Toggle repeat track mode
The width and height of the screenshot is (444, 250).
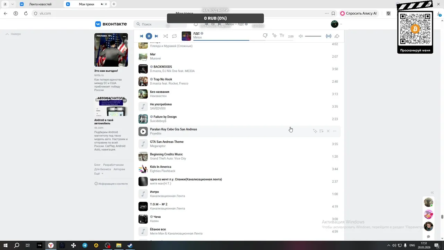pyautogui.click(x=174, y=36)
